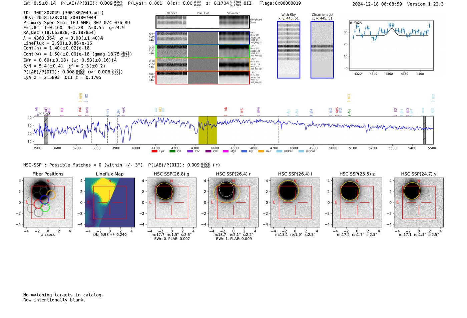Image resolution: width=467 pixels, height=318 pixels.
Task: Select the With Sky image panel
Action: click(289, 50)
